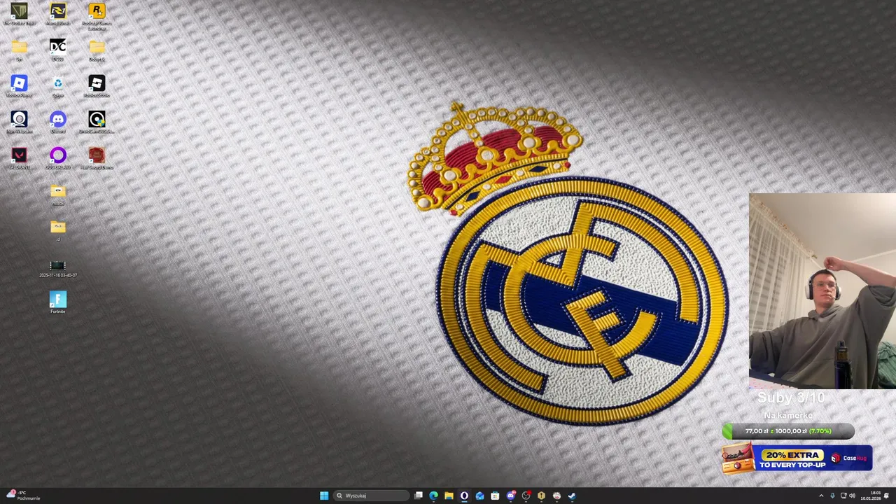The height and width of the screenshot is (504, 896).
Task: Click the 'Suby 3/10' overlay text
Action: click(791, 398)
